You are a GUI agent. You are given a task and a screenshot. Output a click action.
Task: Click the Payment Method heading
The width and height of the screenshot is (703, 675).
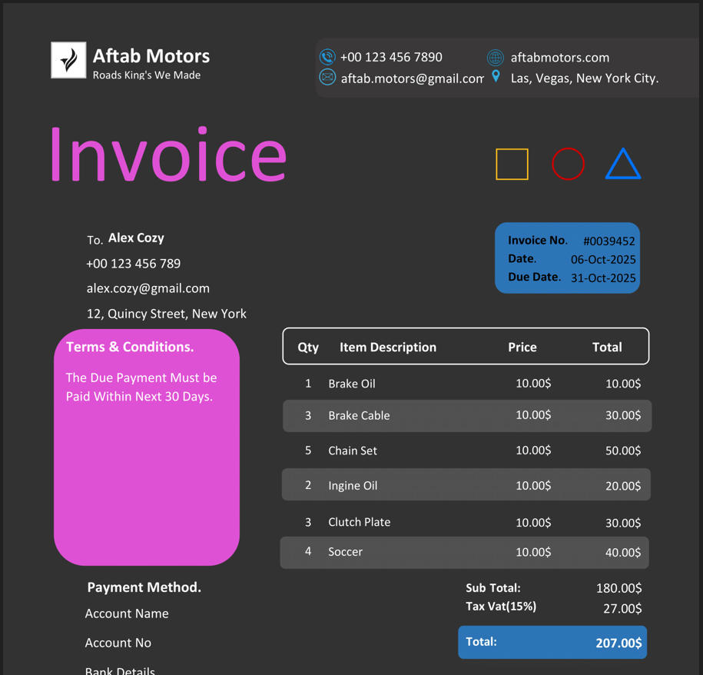(x=144, y=587)
